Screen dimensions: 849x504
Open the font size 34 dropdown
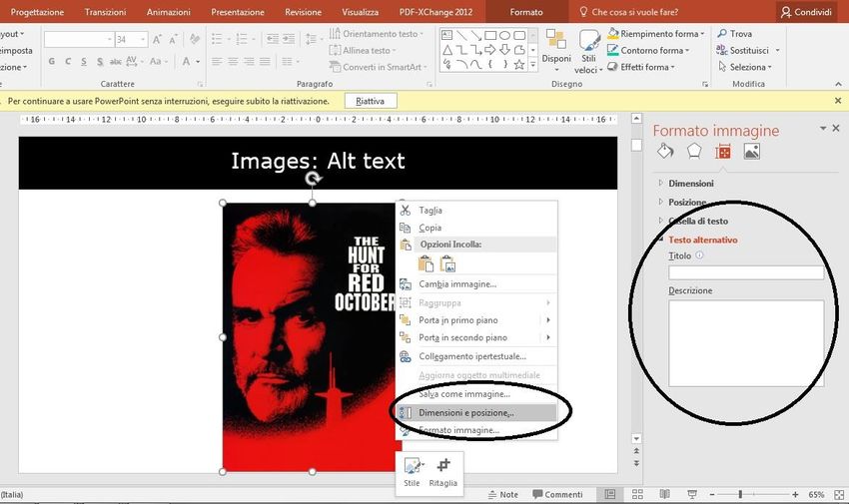(x=143, y=40)
